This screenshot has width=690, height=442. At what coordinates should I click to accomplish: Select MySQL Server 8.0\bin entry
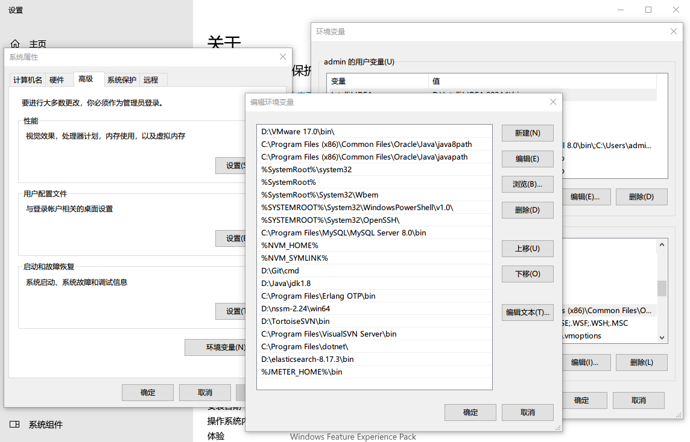point(375,233)
